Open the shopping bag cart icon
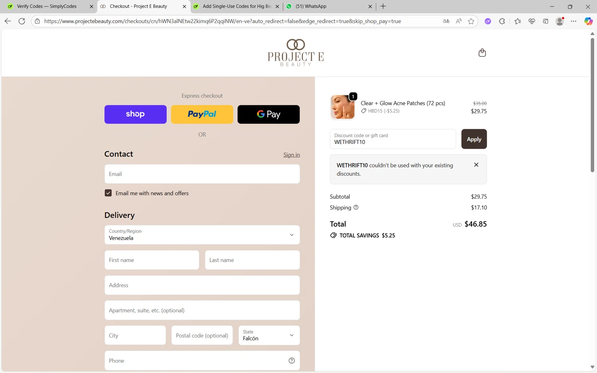 point(482,52)
